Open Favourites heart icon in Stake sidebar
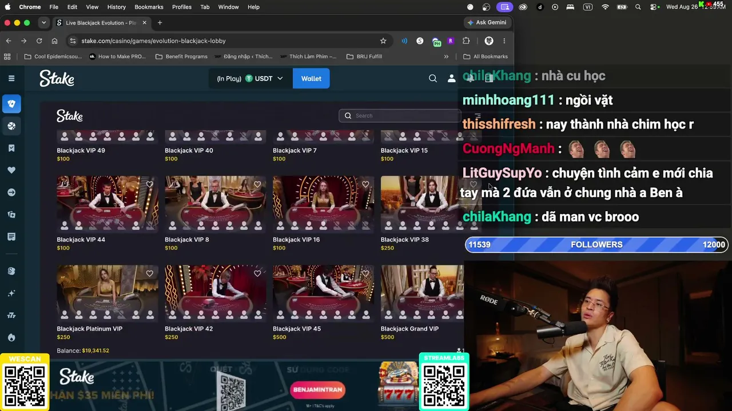Viewport: 732px width, 411px height. coord(11,170)
